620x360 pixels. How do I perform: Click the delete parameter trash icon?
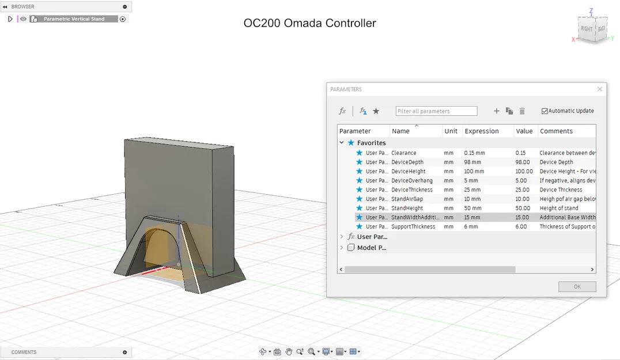(523, 111)
